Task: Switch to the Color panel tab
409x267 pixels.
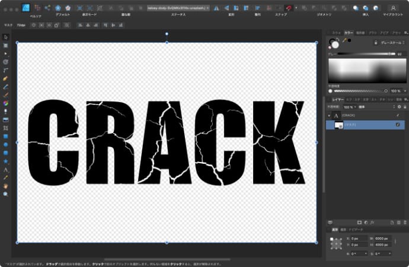Action: click(349, 32)
